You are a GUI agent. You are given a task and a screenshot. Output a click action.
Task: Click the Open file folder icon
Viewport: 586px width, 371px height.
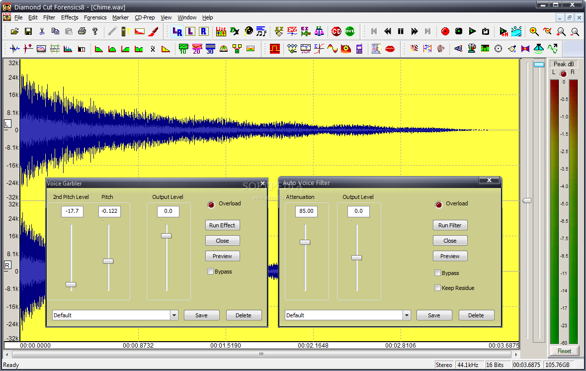pos(14,31)
